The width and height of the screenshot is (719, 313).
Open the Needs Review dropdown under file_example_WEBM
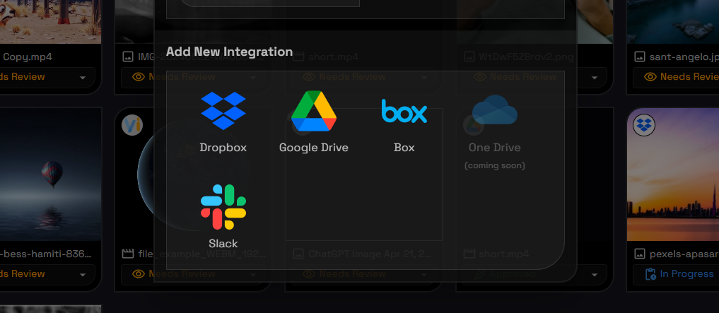pos(194,274)
